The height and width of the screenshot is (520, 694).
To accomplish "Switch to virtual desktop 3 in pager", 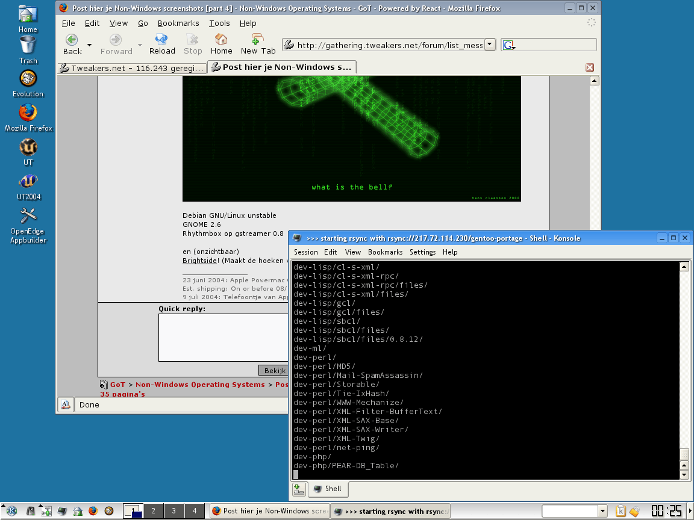I will [x=173, y=511].
